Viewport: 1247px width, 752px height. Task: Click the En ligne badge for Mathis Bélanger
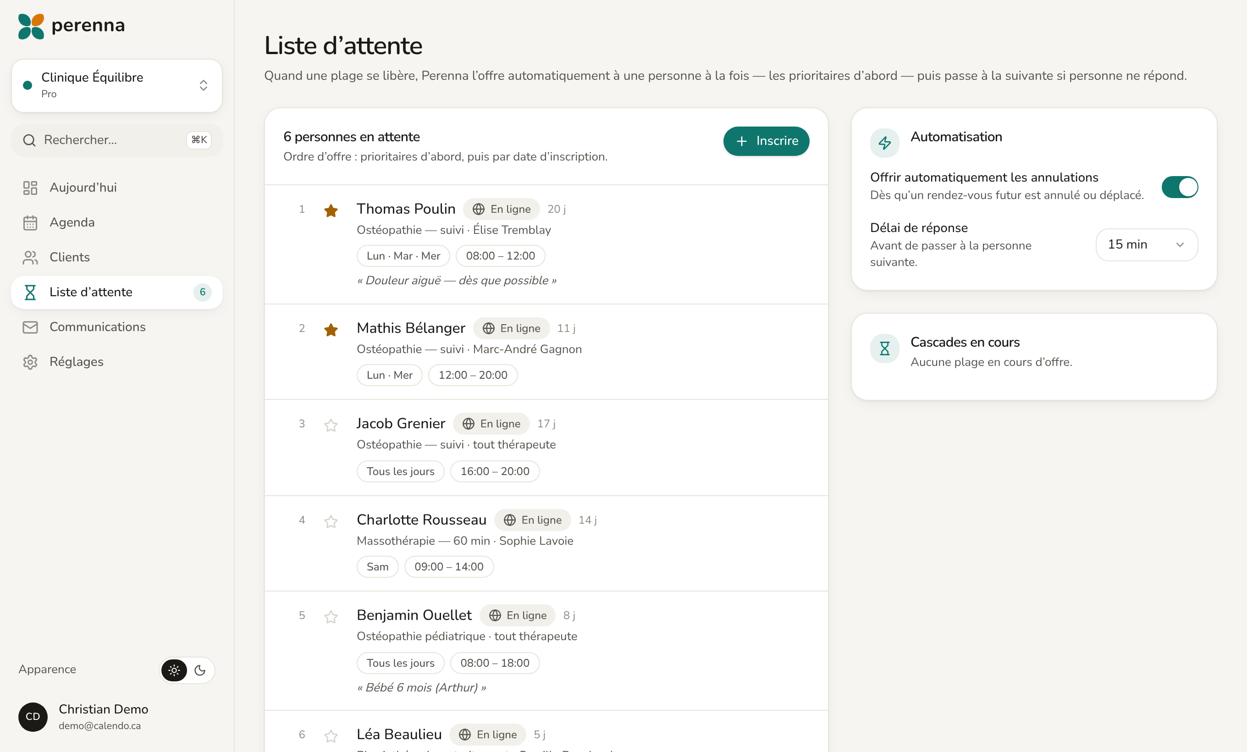(511, 328)
